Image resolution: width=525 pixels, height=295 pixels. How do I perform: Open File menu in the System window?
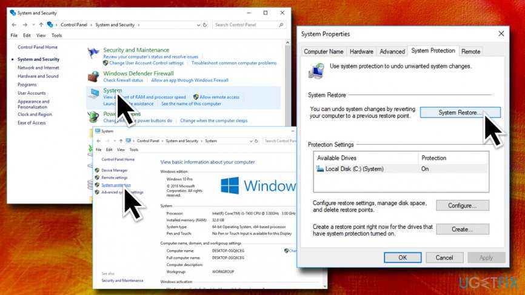tap(99, 150)
